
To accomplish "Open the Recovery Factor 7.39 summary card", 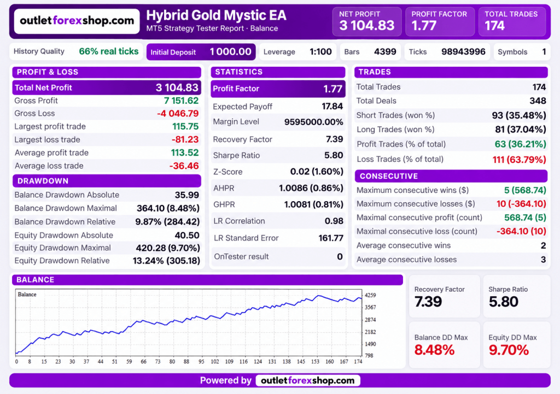I will click(x=444, y=296).
